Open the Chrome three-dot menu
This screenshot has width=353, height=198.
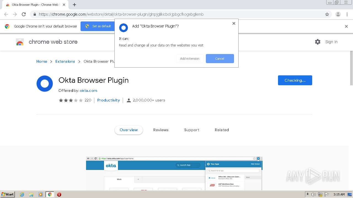click(347, 14)
